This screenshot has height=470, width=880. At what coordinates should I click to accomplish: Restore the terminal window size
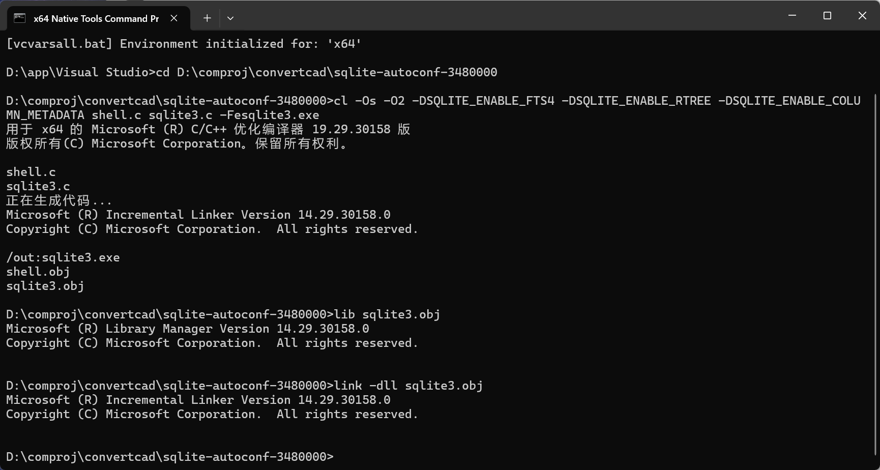827,15
